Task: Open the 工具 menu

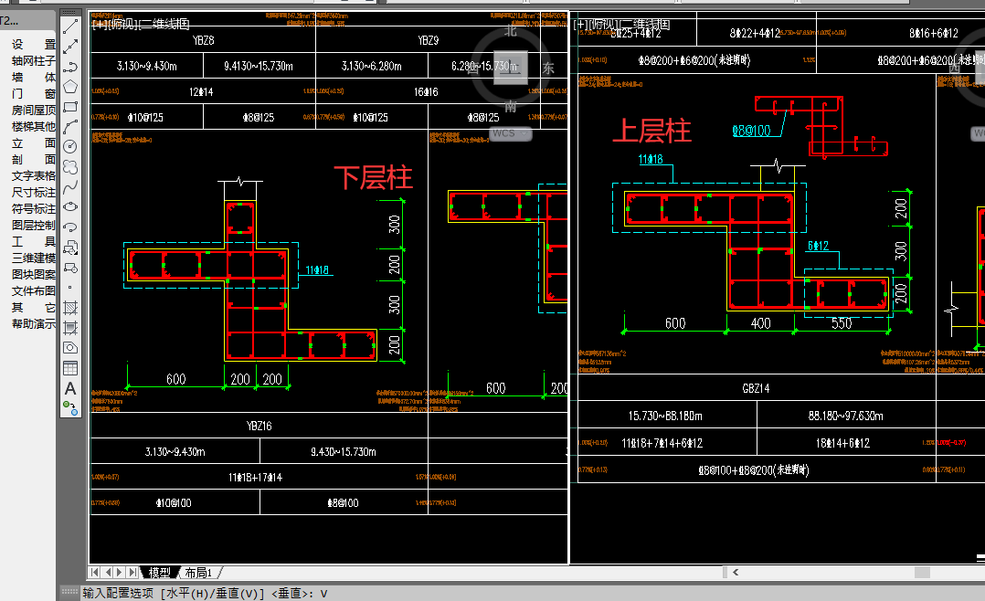Action: click(x=33, y=242)
